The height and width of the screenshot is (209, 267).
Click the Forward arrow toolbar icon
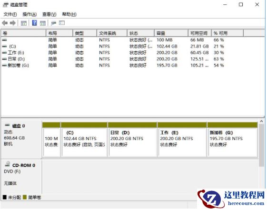click(13, 23)
